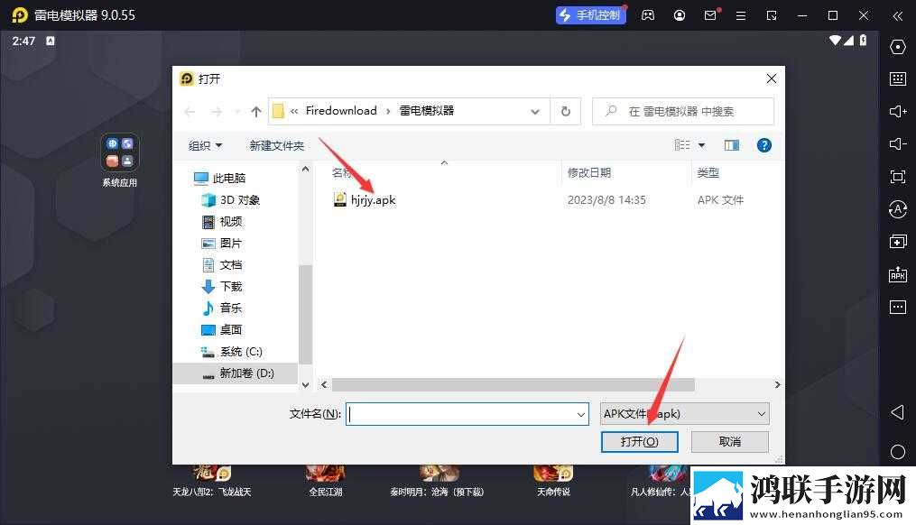Click the multi-instance add icon in sidebar
The image size is (916, 525).
[x=897, y=241]
